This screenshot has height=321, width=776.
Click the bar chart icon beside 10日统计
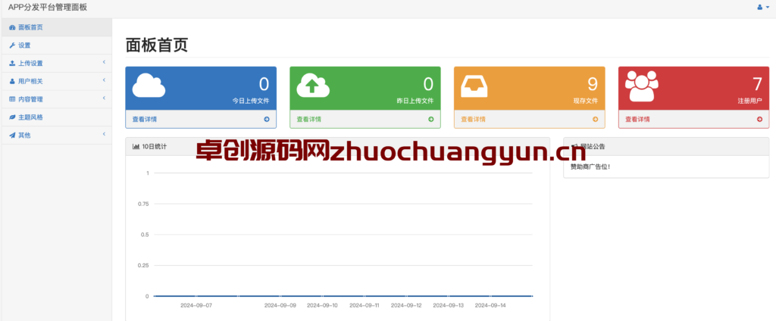(x=136, y=147)
